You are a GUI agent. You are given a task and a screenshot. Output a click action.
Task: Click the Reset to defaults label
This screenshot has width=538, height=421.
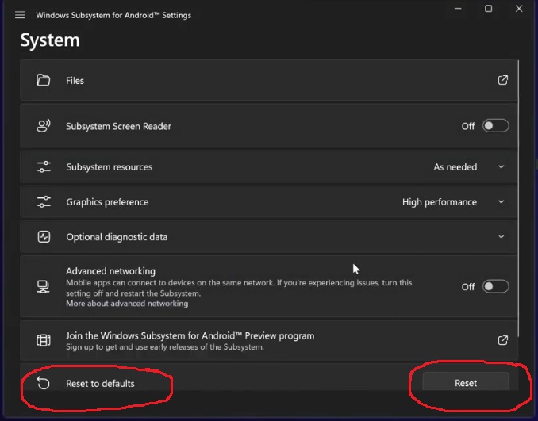click(x=100, y=383)
